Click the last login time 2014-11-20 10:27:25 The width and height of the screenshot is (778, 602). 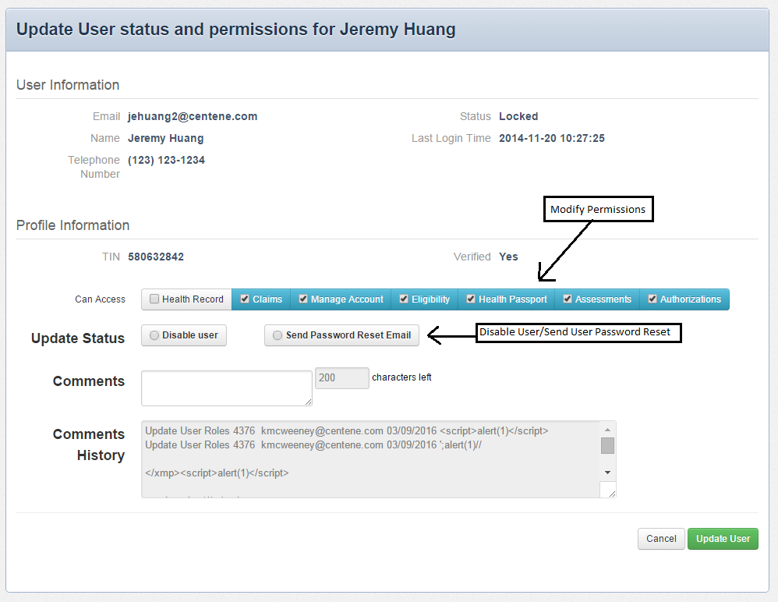tap(552, 139)
